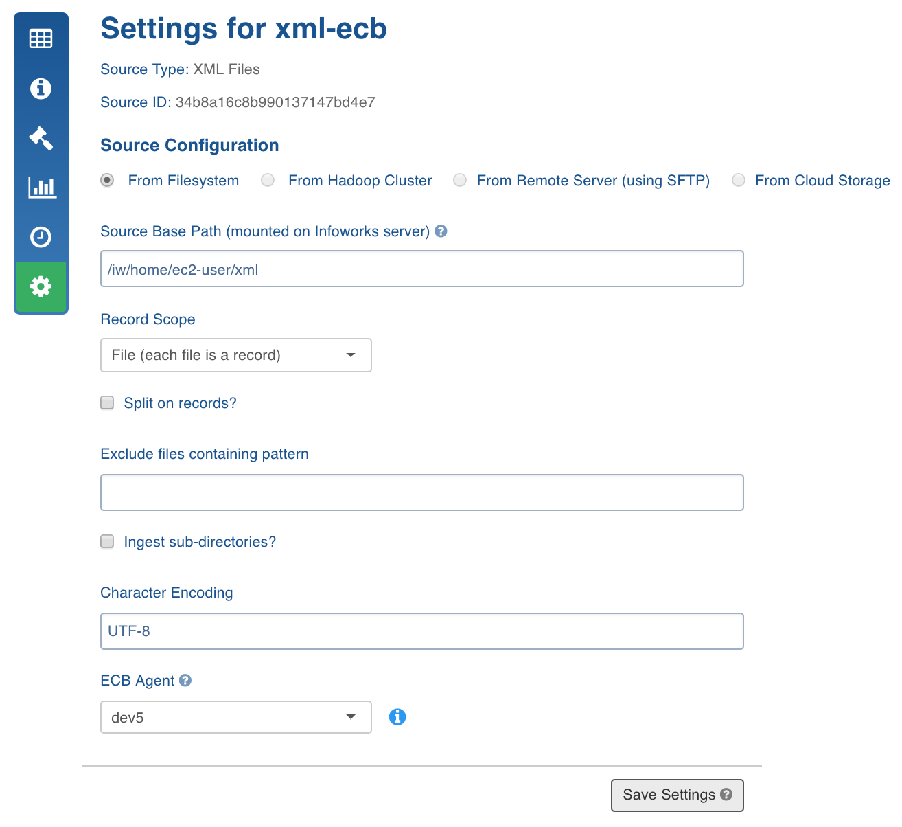
Task: Choose From Remote Server (using SFTP)
Action: coord(460,180)
